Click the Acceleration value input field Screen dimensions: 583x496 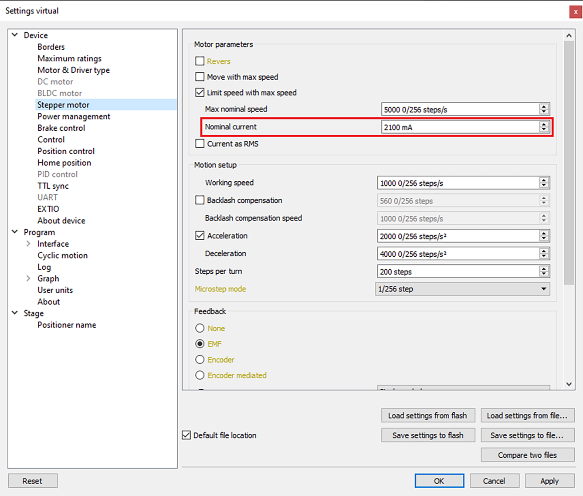coord(458,236)
